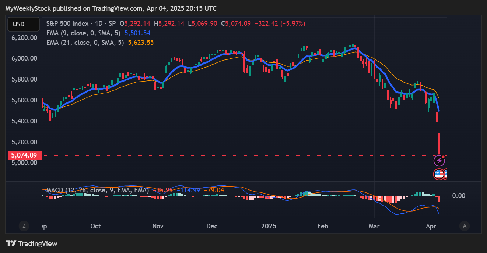Click the Mar label on time axis

(x=375, y=226)
